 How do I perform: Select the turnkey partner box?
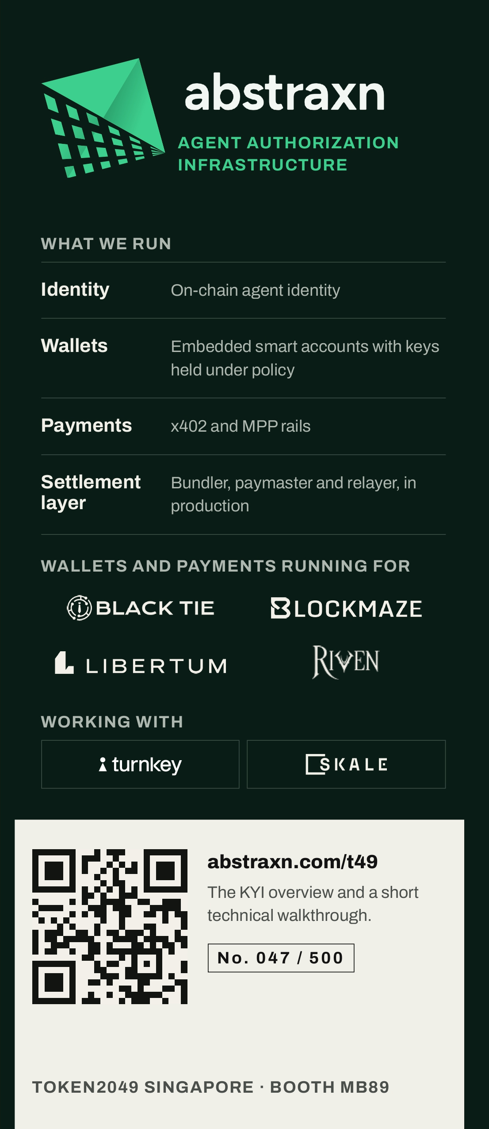[x=140, y=764]
